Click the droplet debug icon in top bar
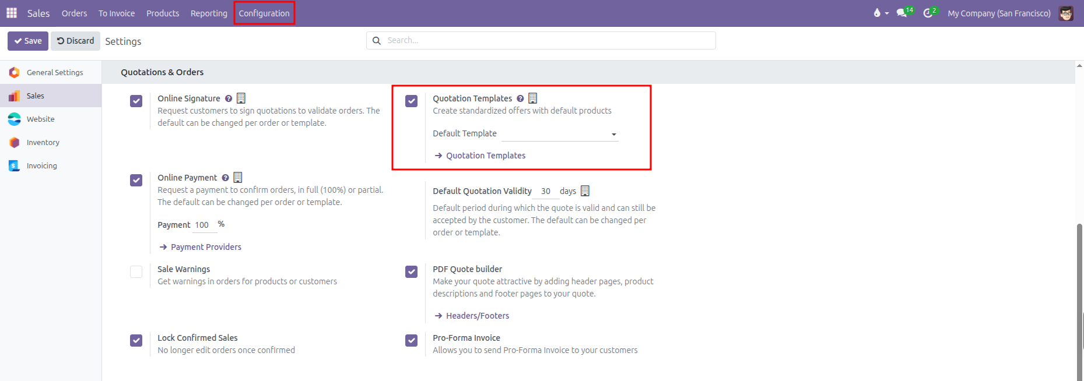Image resolution: width=1084 pixels, height=381 pixels. point(877,13)
